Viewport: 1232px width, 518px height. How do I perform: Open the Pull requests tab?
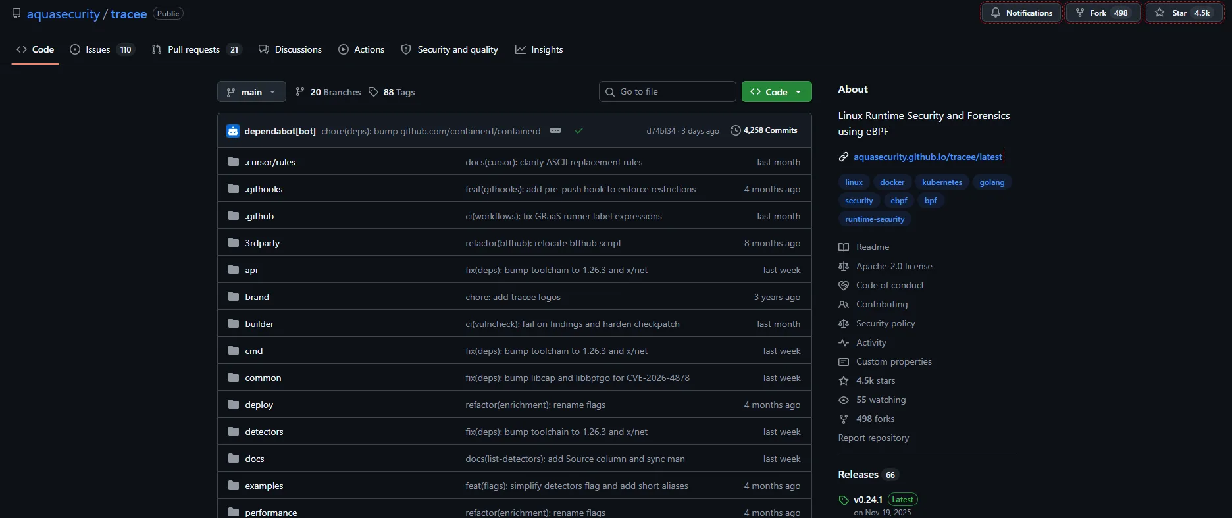pyautogui.click(x=197, y=49)
